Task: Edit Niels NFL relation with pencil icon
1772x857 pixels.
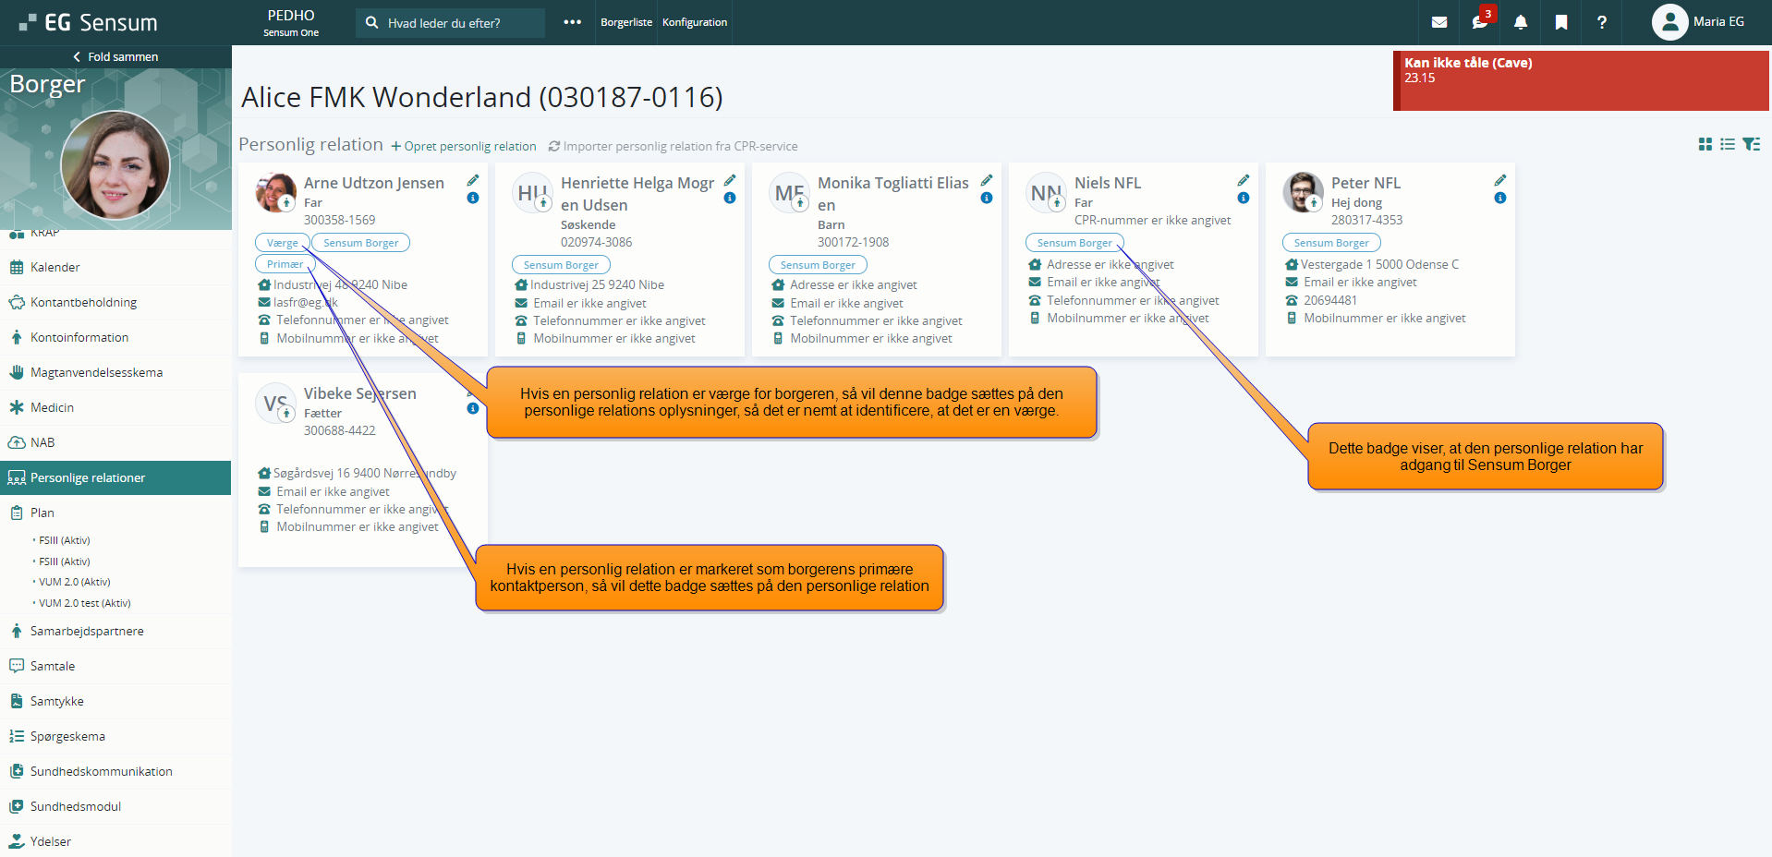Action: coord(1244,180)
